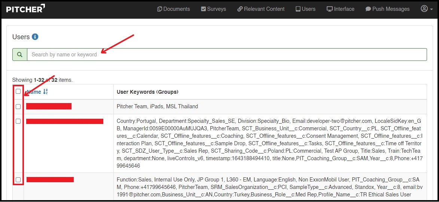
Task: Open the Interface settings page
Action: pos(340,9)
